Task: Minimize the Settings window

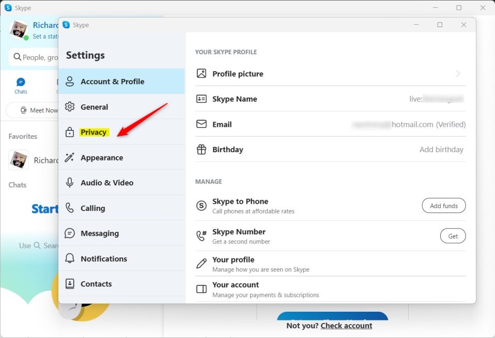Action: click(416, 25)
